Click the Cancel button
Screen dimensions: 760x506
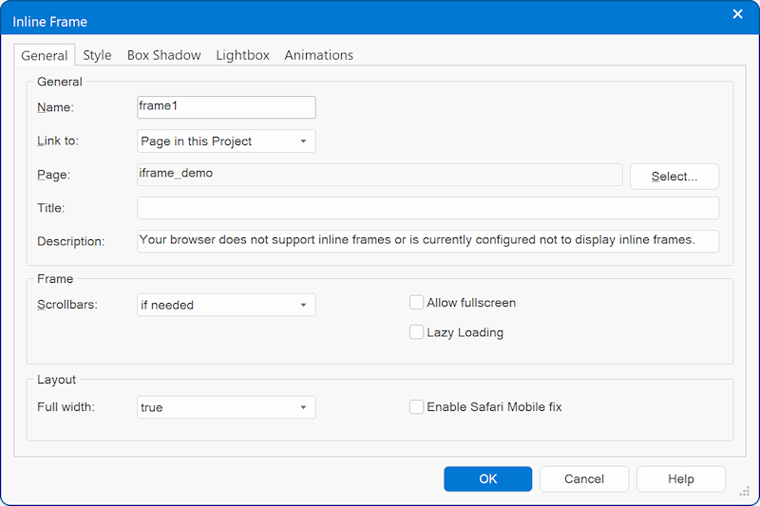pyautogui.click(x=584, y=479)
